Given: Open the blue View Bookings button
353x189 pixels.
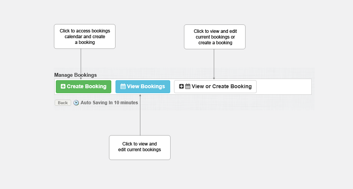Looking at the screenshot, I should pyautogui.click(x=143, y=87).
